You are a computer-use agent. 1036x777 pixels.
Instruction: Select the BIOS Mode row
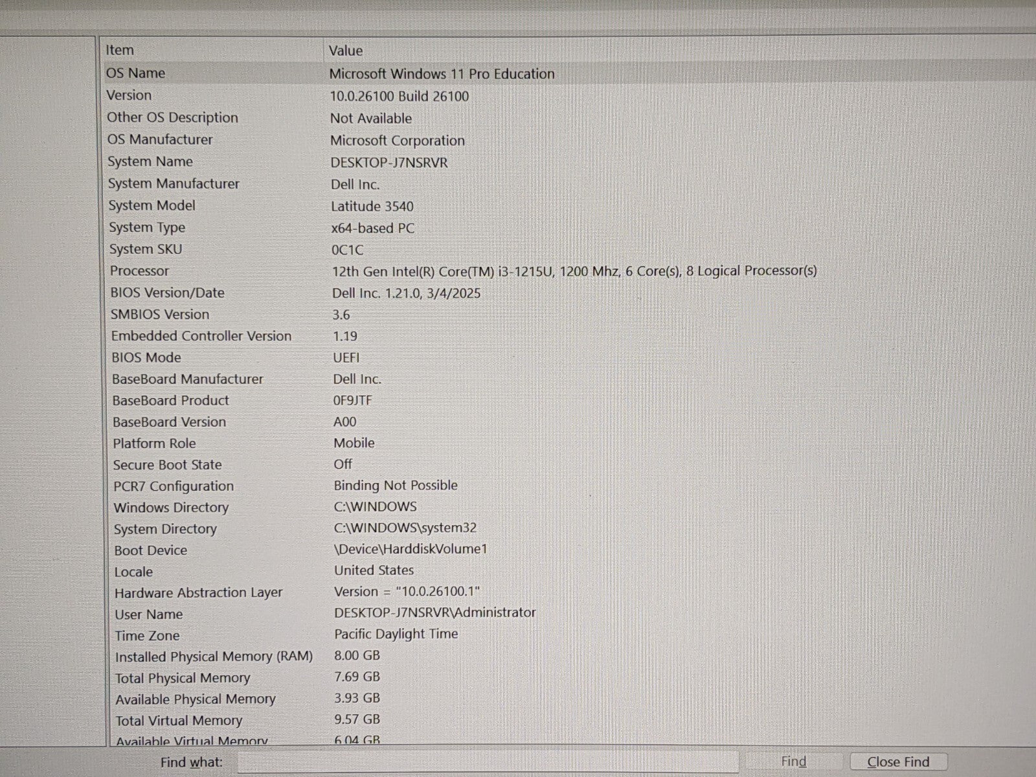pyautogui.click(x=146, y=357)
